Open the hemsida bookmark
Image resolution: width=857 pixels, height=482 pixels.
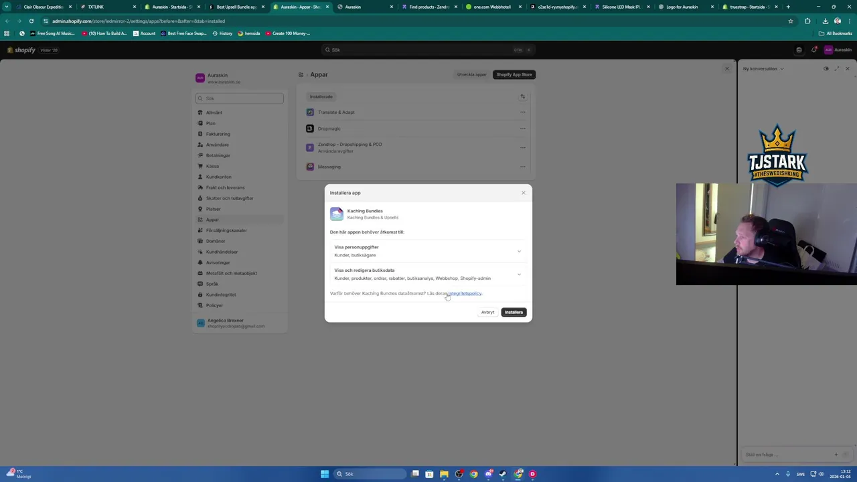249,33
